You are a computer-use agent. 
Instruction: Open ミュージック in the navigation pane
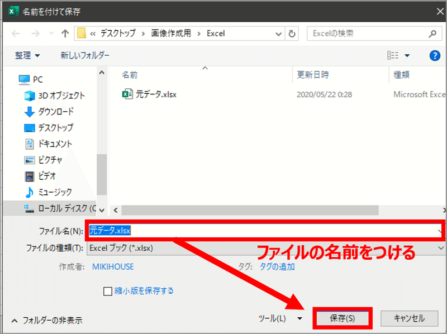tap(48, 192)
